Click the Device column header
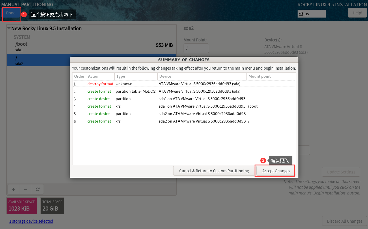Viewport: 368px width, 229px height. point(201,76)
